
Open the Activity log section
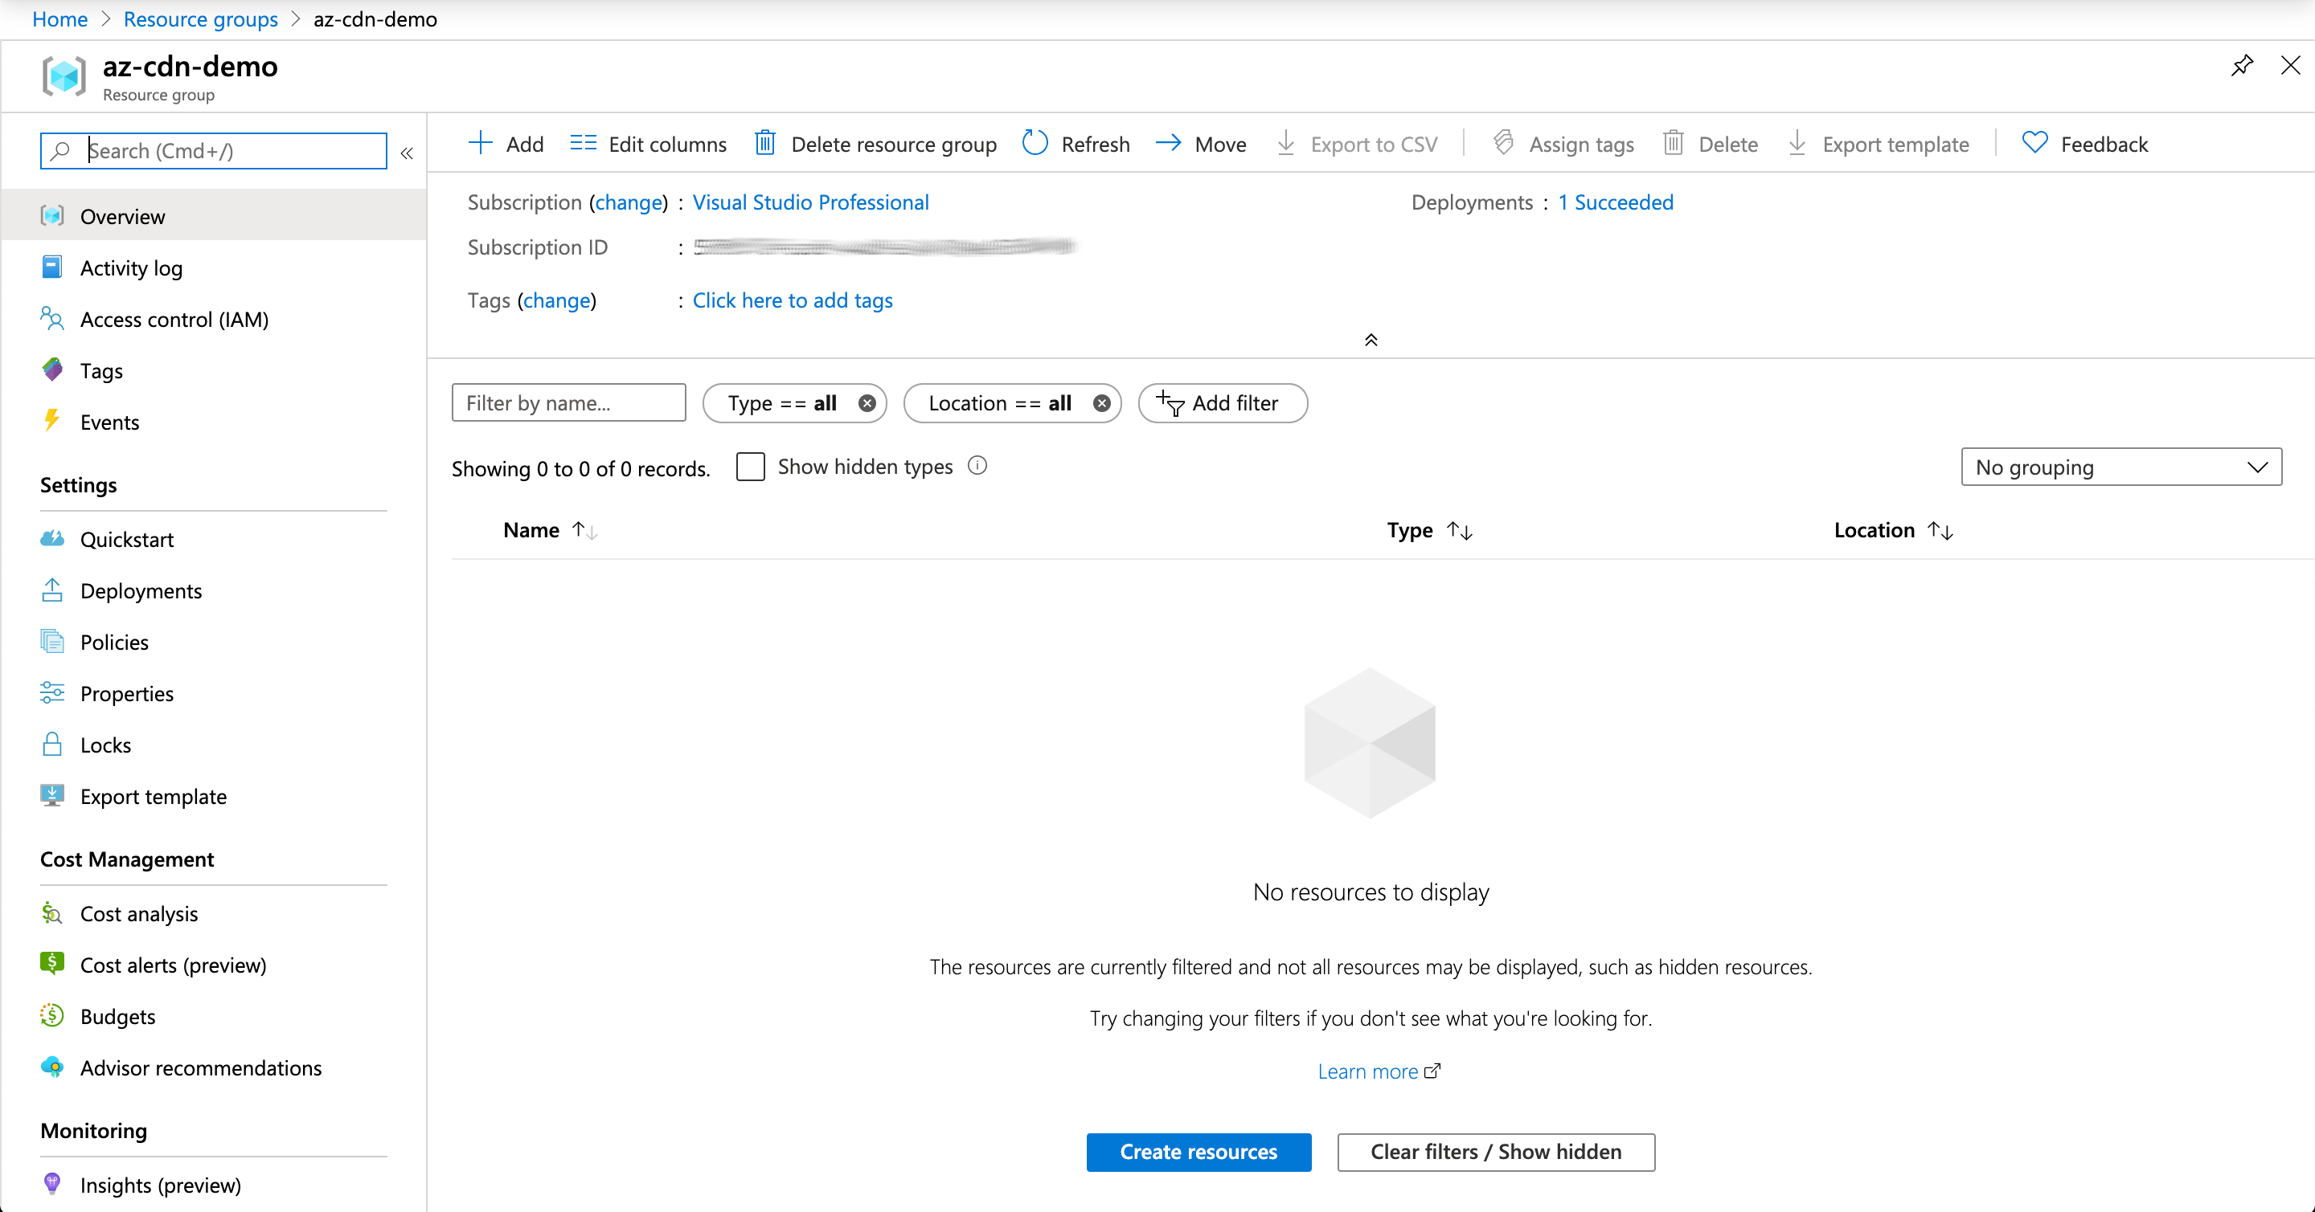coord(130,267)
